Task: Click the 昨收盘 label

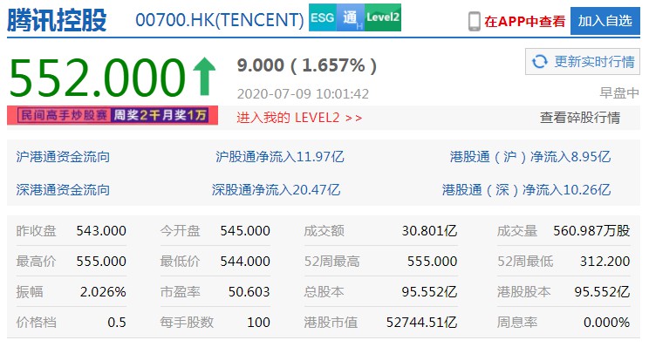Action: point(37,231)
